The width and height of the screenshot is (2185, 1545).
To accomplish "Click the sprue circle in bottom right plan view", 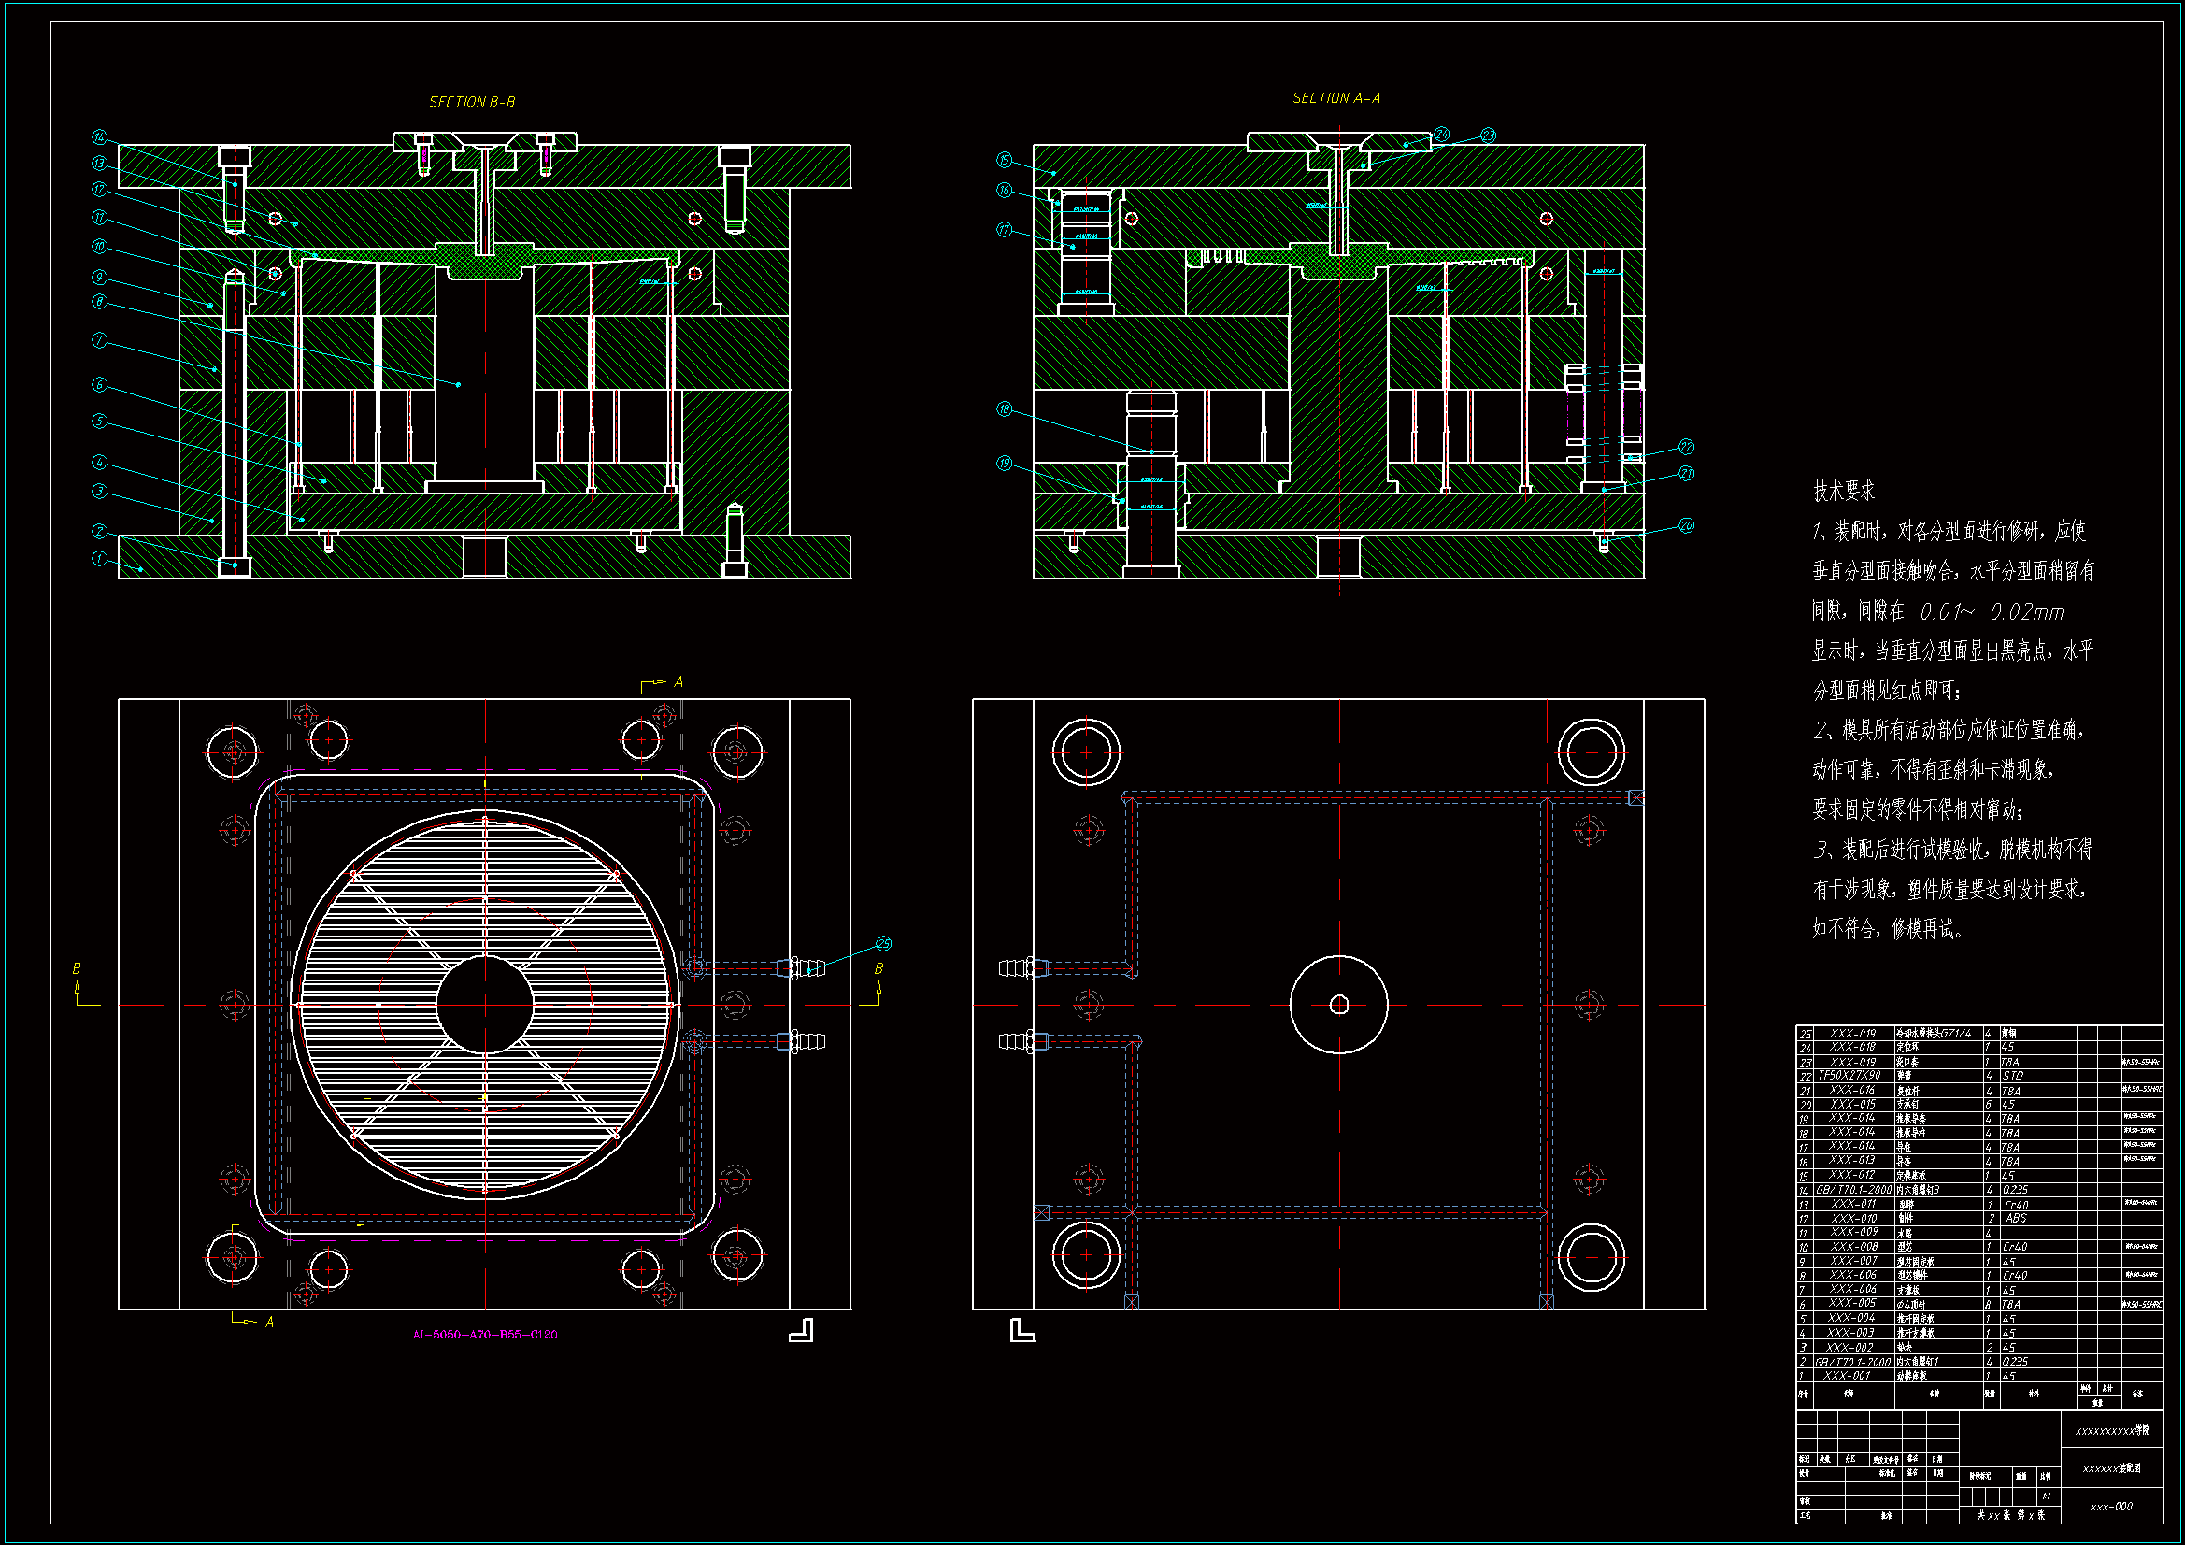I will coord(1339,1005).
